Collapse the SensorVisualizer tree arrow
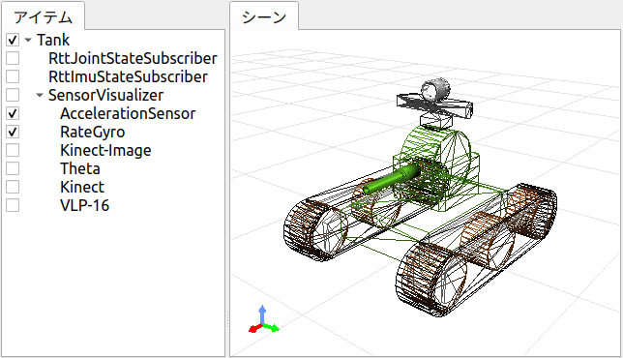 40,96
